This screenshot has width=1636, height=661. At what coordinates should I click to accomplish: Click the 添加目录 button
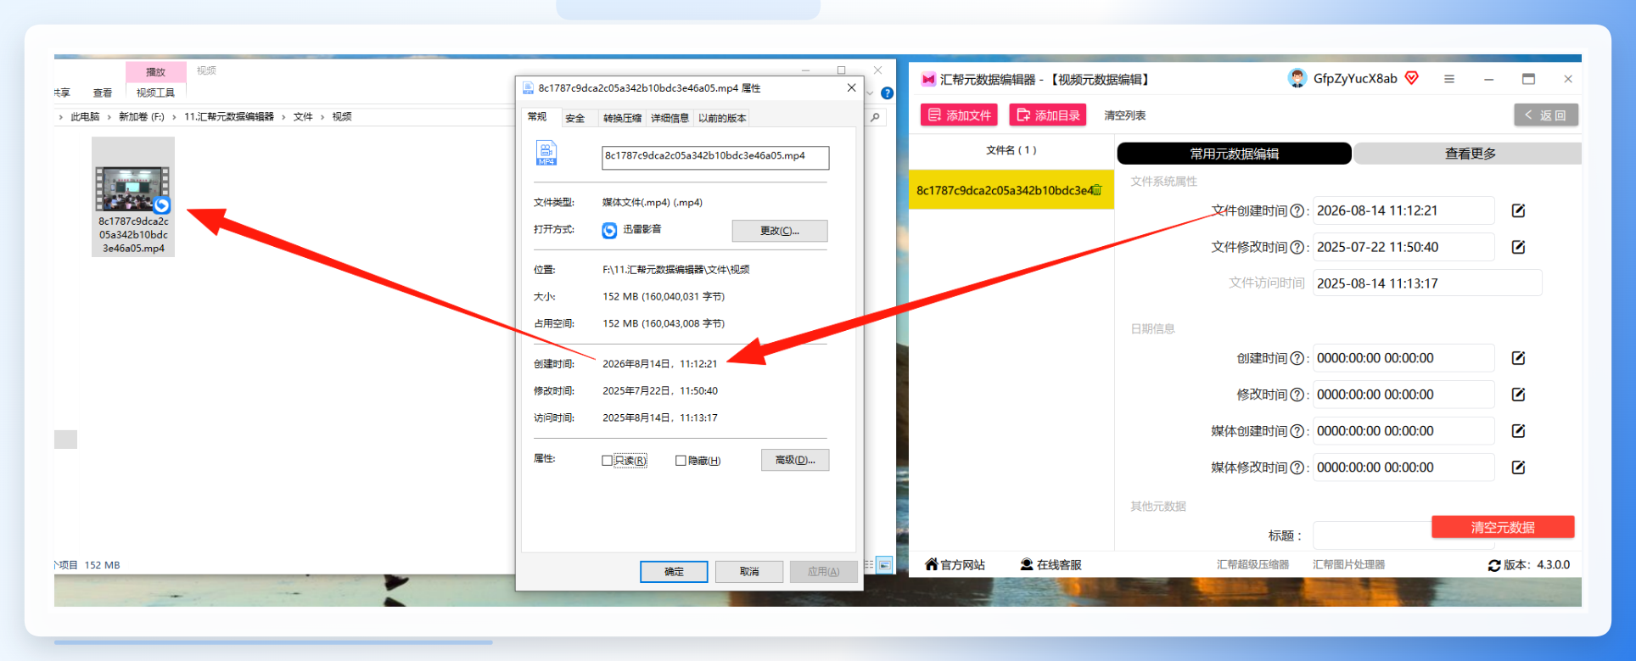(x=1048, y=115)
